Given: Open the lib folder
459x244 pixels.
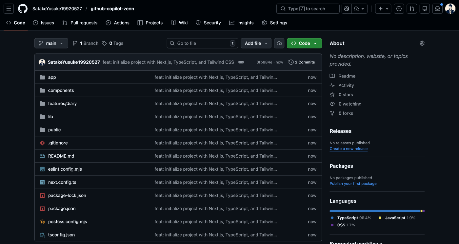Looking at the screenshot, I should (x=50, y=116).
